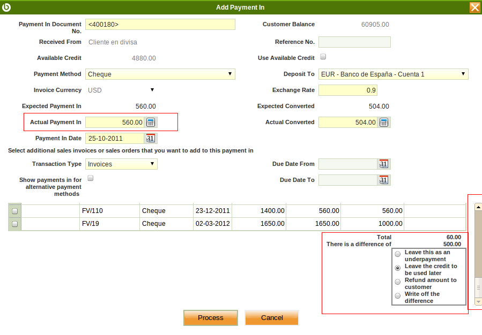
Task: Click the Openbravo logo in title bar
Action: click(x=7, y=7)
